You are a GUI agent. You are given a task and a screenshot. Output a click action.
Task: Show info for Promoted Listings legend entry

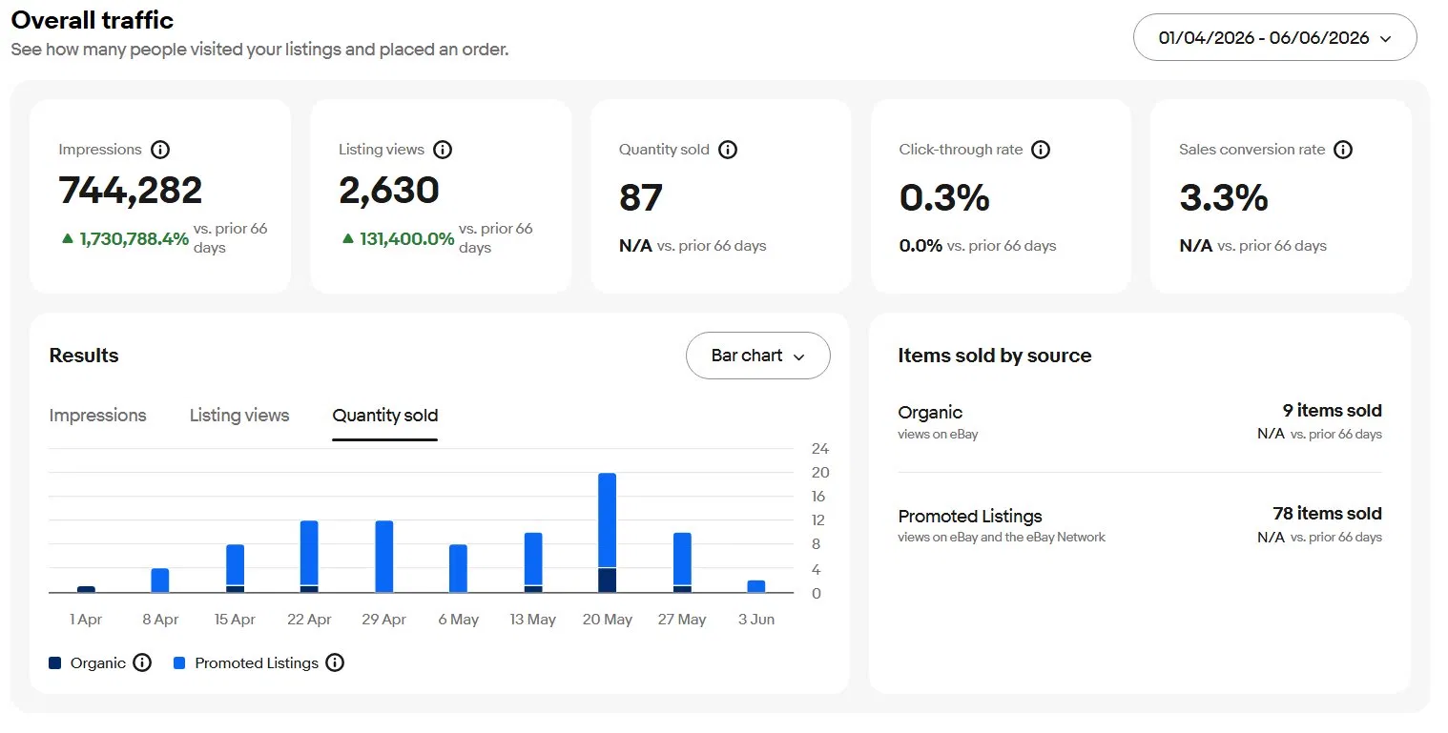(x=335, y=662)
